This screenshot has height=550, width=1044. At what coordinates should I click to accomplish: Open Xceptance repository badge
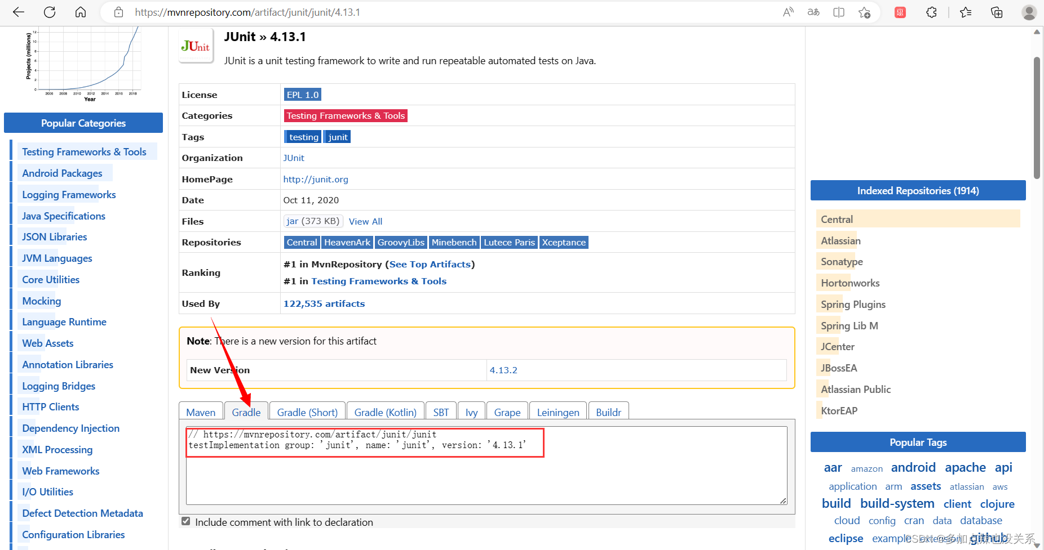[564, 242]
